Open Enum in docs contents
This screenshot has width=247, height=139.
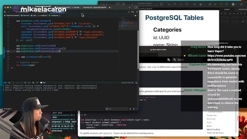point(209,126)
